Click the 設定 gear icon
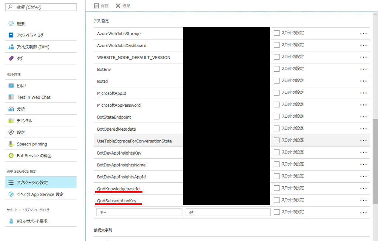Screen dimensions: 378x241 point(11,132)
